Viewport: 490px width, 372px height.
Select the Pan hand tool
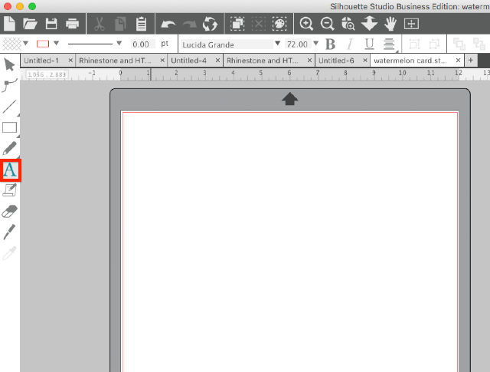point(390,24)
